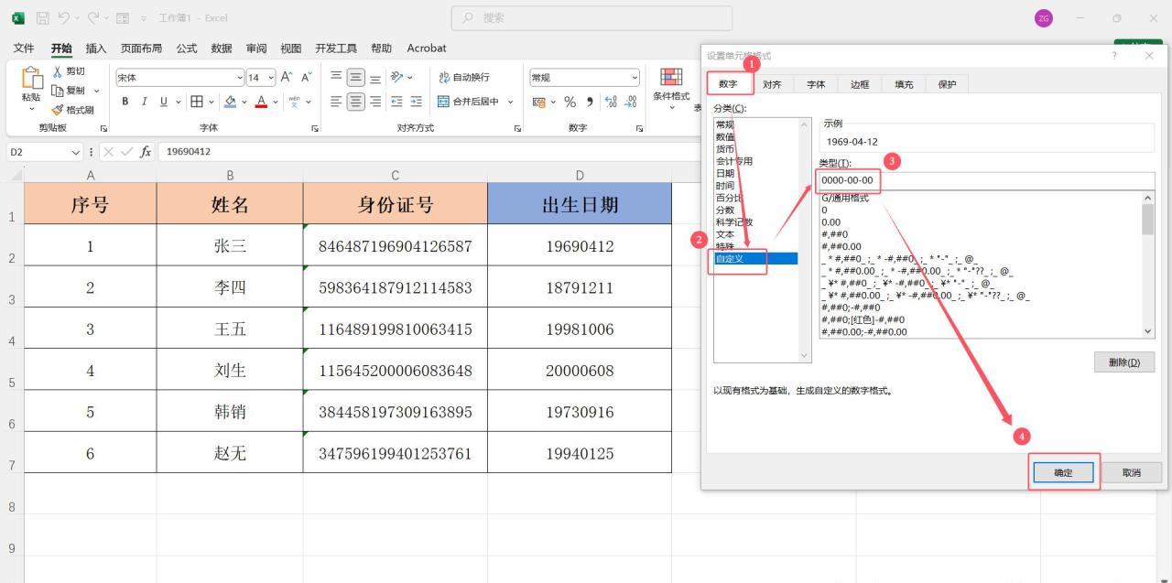Open the 保护 tab in format dialog
Screen dimensions: 1172x583
click(947, 84)
